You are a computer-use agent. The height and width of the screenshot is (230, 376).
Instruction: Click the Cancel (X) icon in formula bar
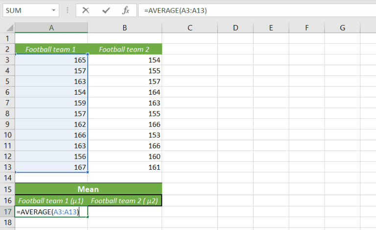[x=86, y=10]
